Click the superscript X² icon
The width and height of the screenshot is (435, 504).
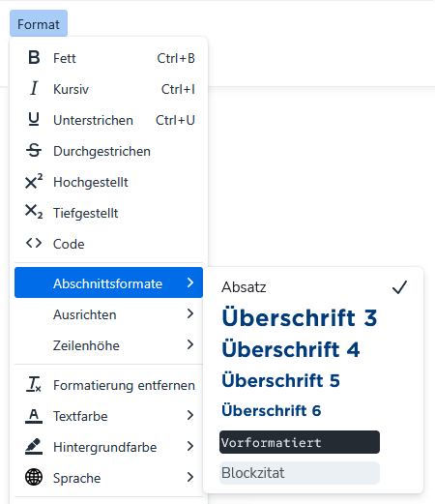(x=34, y=181)
